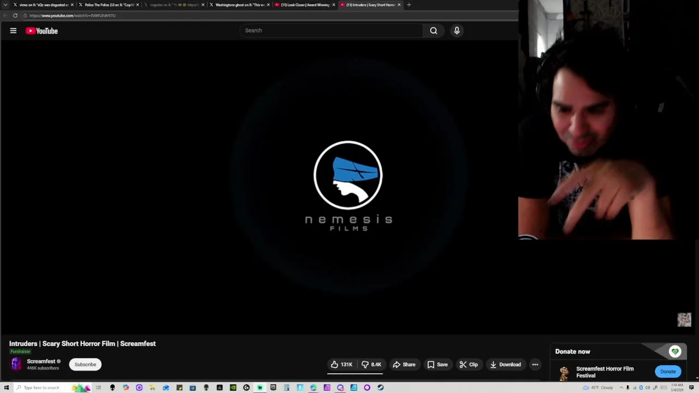Start voice search with microphone icon
Viewport: 699px width, 393px height.
[457, 31]
